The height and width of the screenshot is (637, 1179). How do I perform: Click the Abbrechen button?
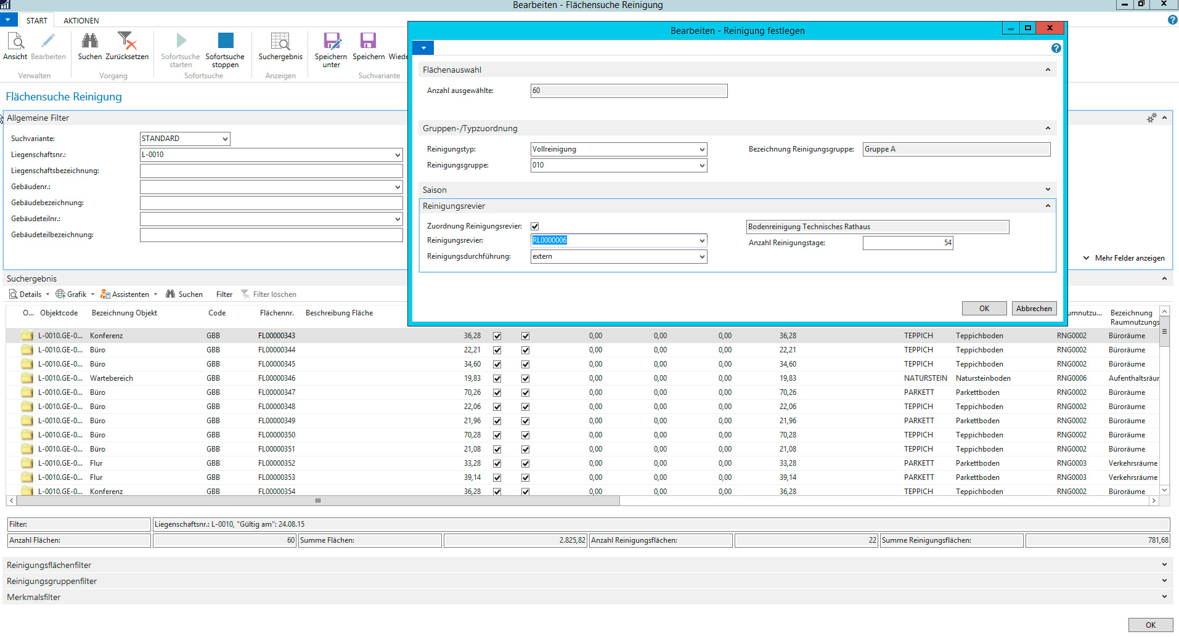1034,309
